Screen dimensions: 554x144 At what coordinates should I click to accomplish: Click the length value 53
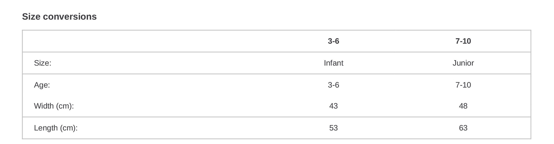click(333, 128)
